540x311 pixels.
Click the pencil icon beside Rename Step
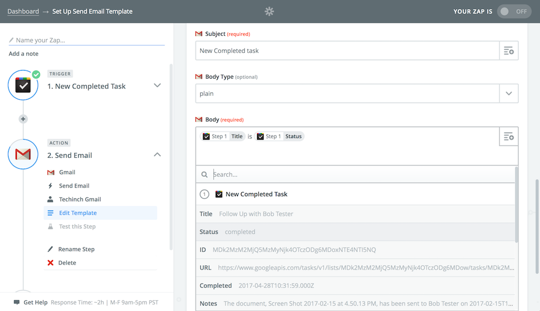click(x=50, y=249)
